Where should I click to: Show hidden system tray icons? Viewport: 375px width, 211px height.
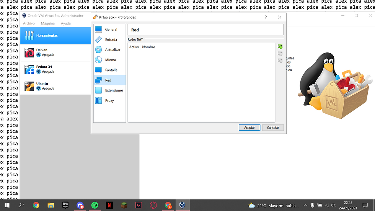305,205
